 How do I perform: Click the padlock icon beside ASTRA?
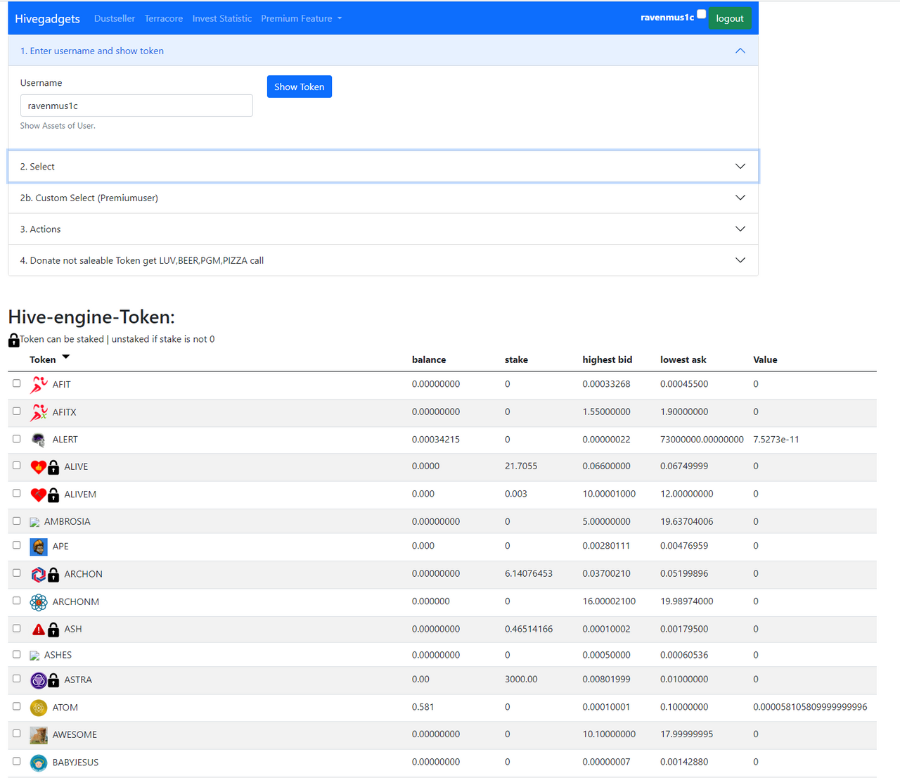[x=53, y=680]
